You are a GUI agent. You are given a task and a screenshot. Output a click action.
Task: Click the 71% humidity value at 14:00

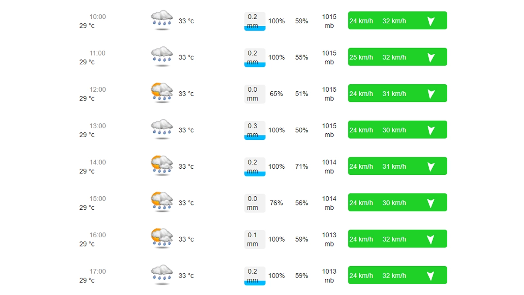click(x=301, y=167)
